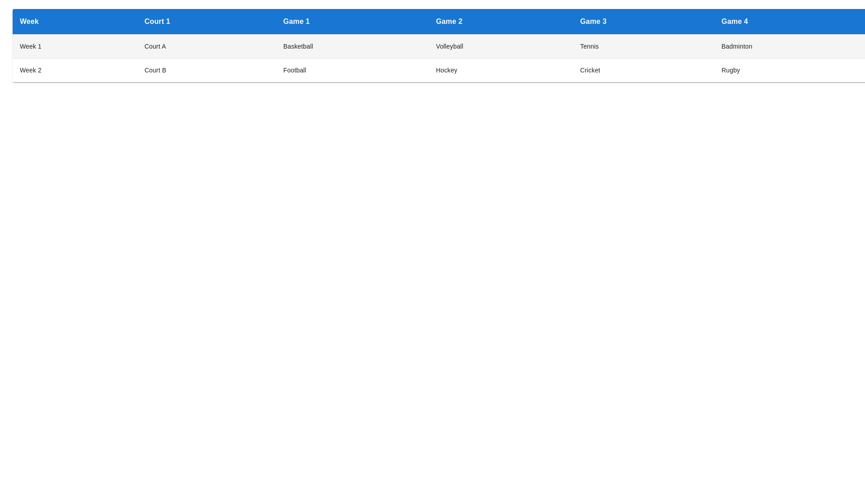Click the Hockey cell
The image size is (865, 486).
pyautogui.click(x=446, y=70)
